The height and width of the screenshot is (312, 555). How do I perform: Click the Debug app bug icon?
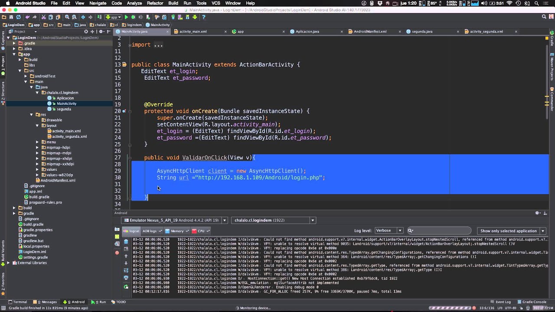[133, 17]
